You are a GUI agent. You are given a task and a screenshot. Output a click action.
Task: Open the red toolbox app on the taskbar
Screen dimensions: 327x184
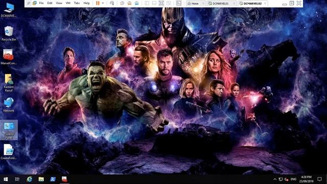click(64, 179)
